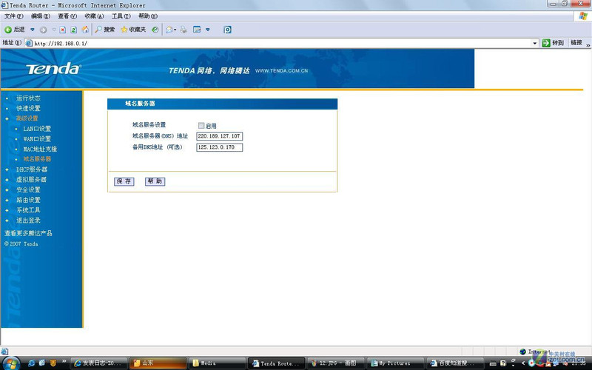Image resolution: width=592 pixels, height=370 pixels.
Task: Open MAC地址克隆 in the sidebar
Action: [x=40, y=149]
